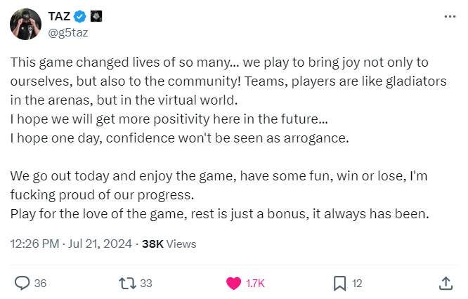Toggle the bookmark icon
Screen dimensions: 468x299
(339, 283)
